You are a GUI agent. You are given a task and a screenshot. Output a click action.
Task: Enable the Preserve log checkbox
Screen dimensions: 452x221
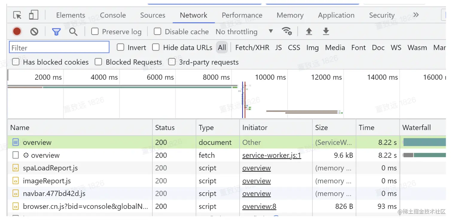click(95, 31)
